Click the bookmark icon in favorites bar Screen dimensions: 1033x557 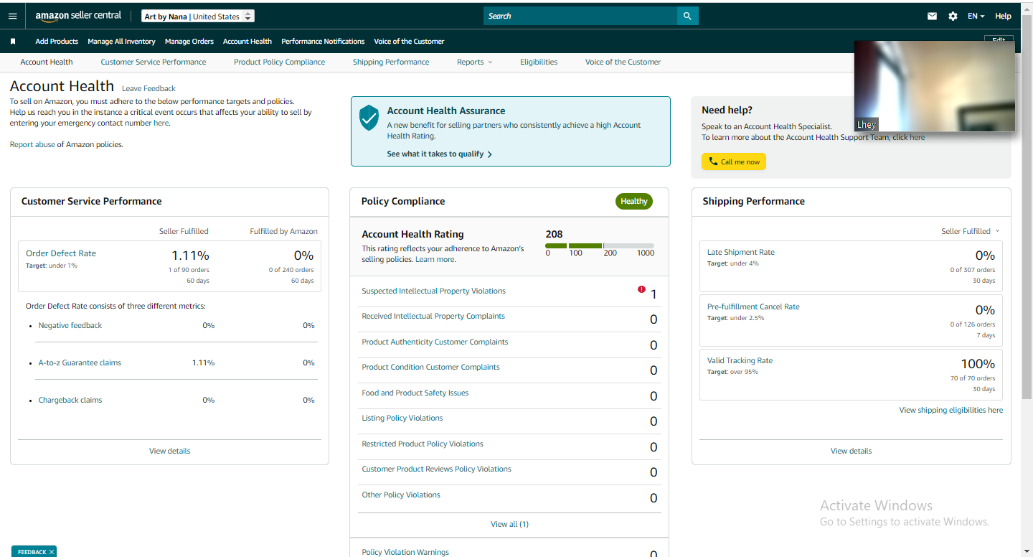point(13,42)
